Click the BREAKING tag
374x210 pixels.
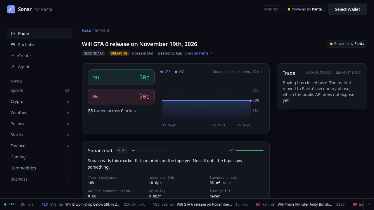pyautogui.click(x=119, y=53)
